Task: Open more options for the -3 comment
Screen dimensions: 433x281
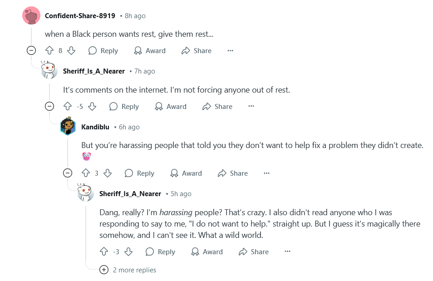Action: [287, 251]
